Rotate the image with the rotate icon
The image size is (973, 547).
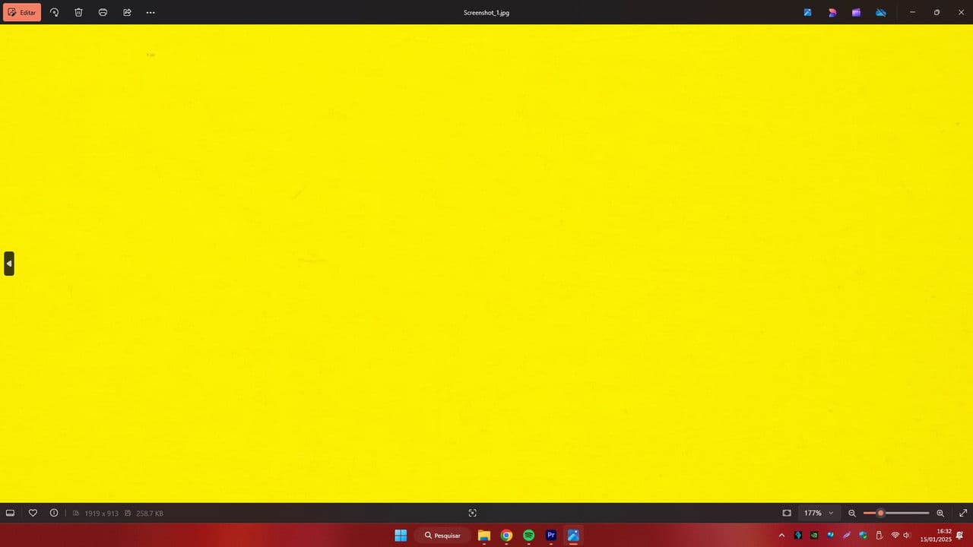tap(54, 13)
